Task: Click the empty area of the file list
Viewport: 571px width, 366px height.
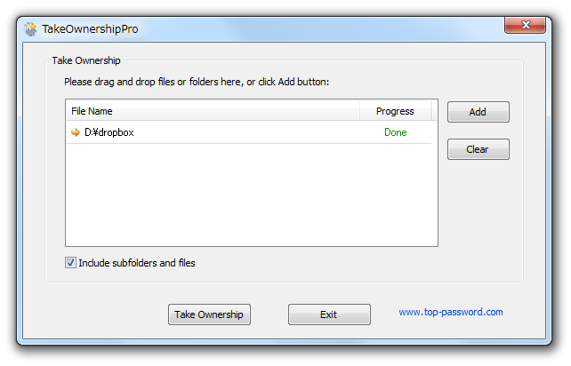Action: coord(252,195)
